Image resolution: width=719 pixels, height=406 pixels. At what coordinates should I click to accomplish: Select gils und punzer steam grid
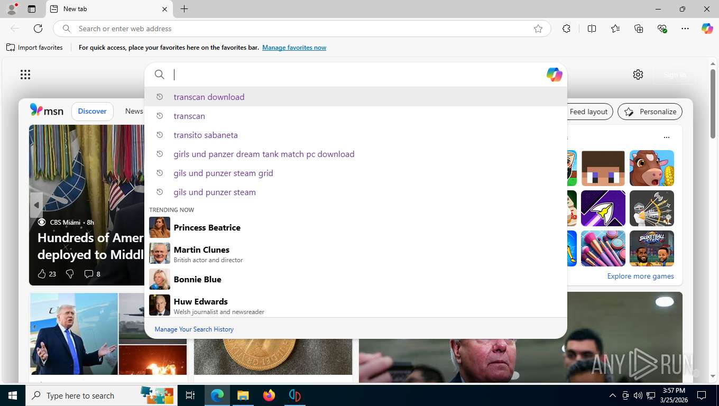[x=356, y=173]
